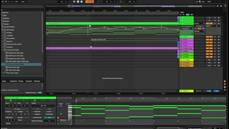Select the DEEP BASS ABLETUNES.adg preset

coord(18,61)
